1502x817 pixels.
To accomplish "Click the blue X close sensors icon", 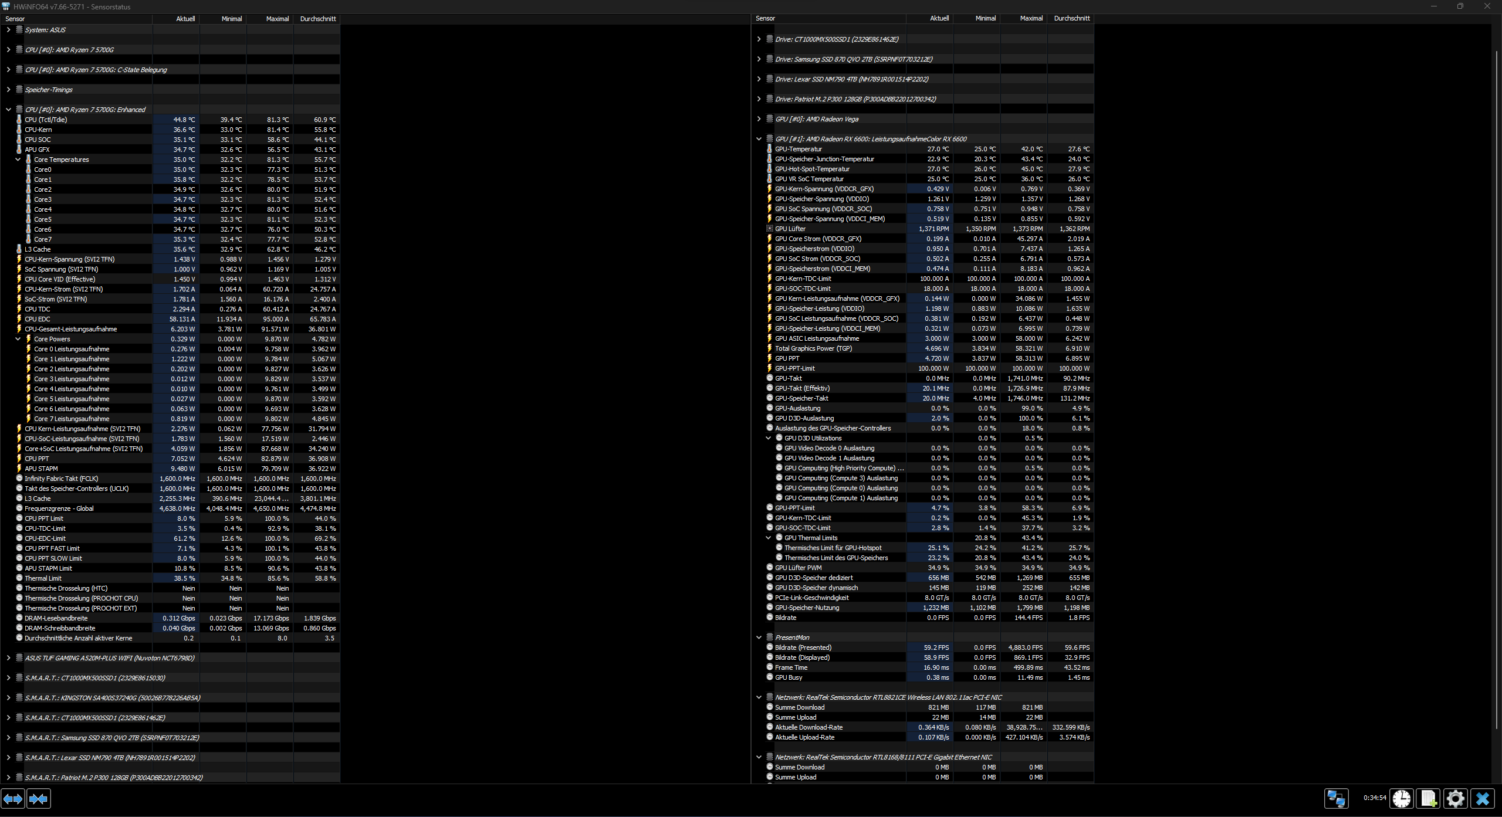I will (x=1483, y=799).
